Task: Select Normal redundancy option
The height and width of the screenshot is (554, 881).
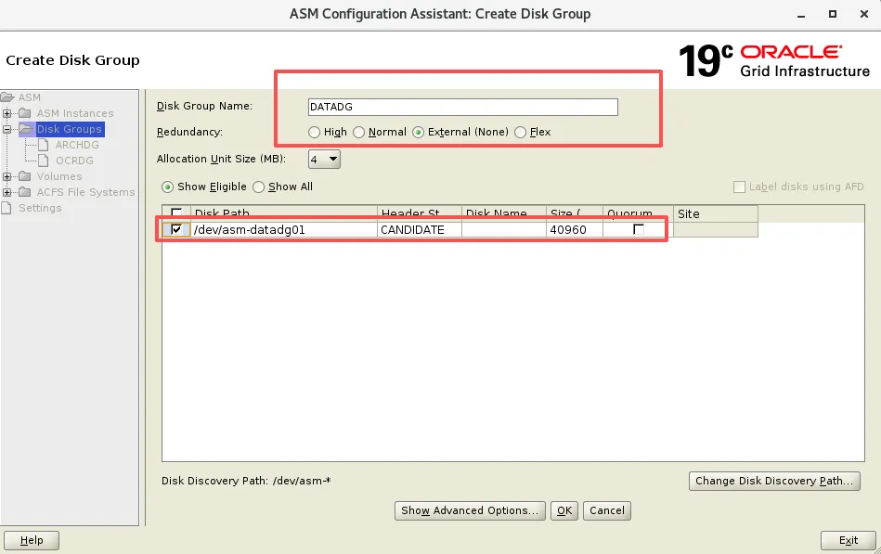Action: tap(358, 132)
